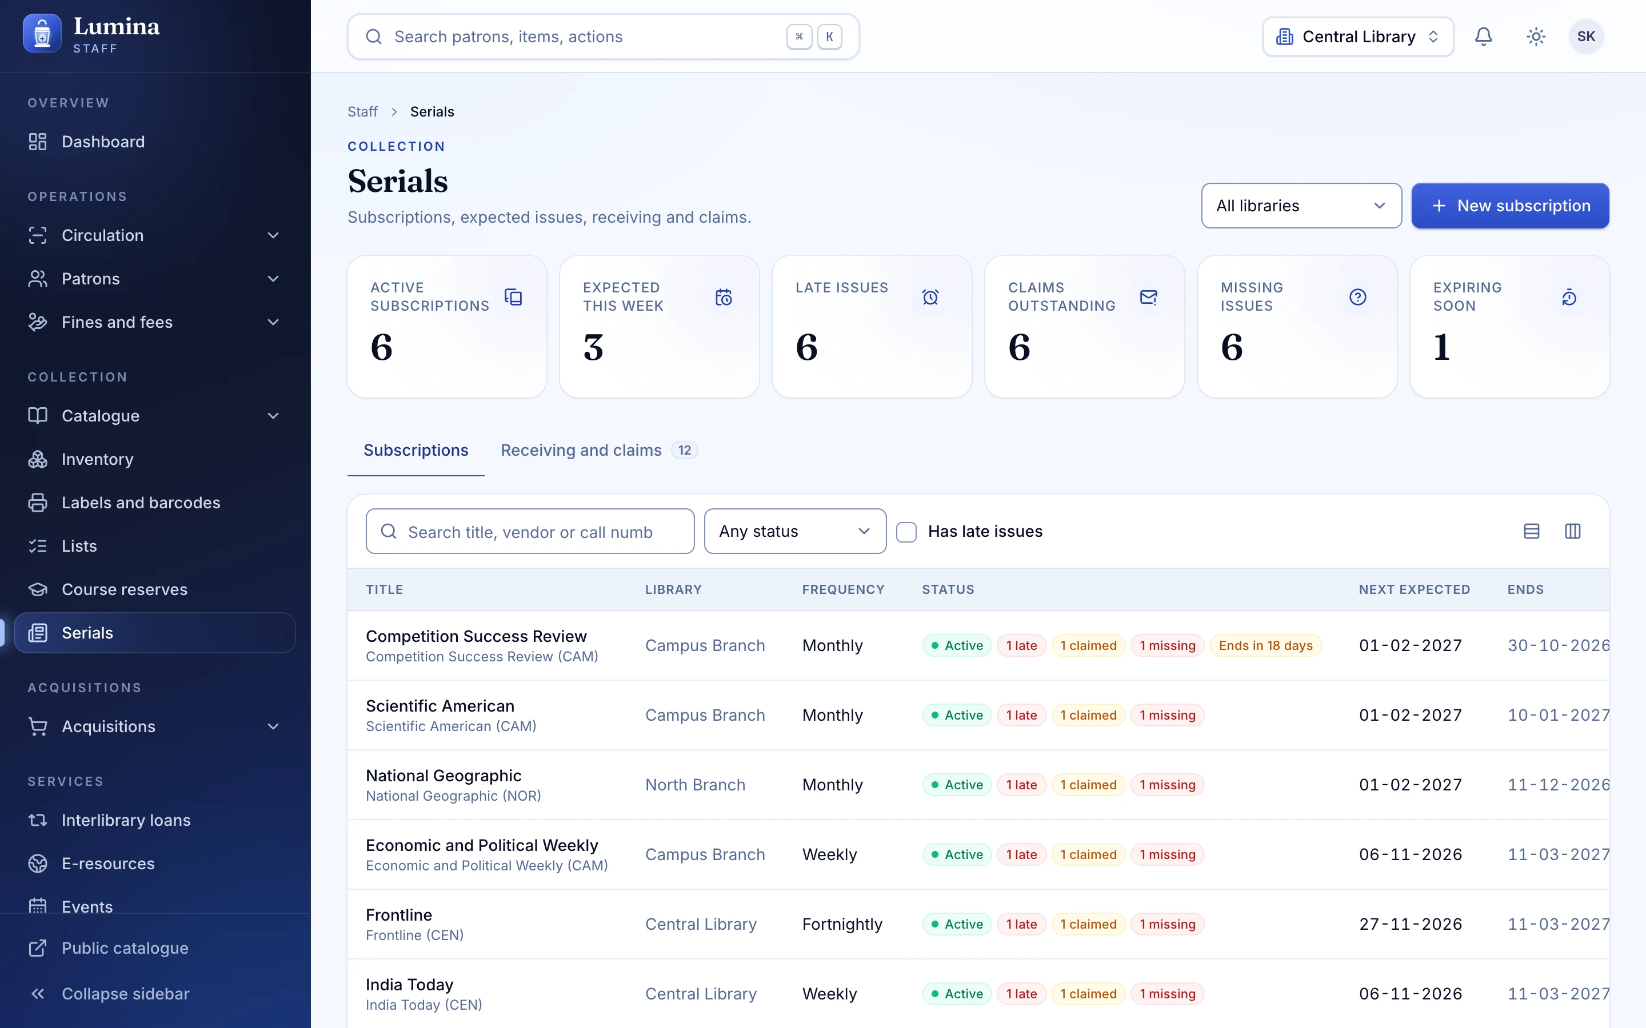Click the Active Subscriptions copy icon
This screenshot has width=1646, height=1028.
click(x=513, y=297)
